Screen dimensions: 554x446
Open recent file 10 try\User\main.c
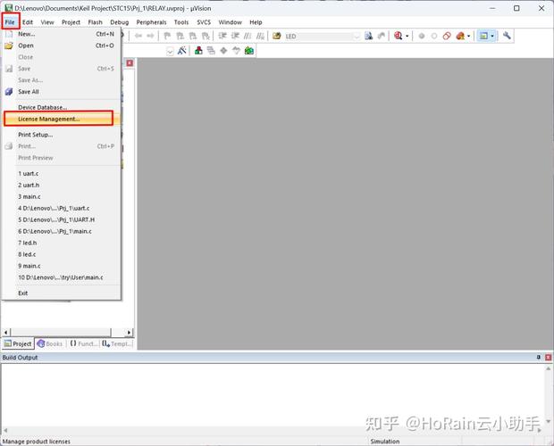coord(62,277)
